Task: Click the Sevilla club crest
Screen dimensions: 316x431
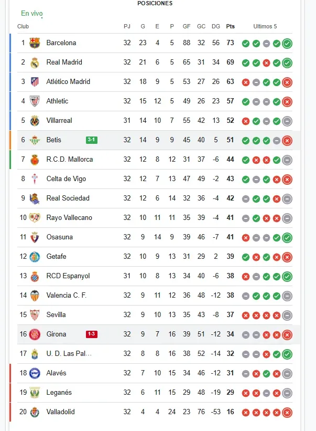Action: 35,315
